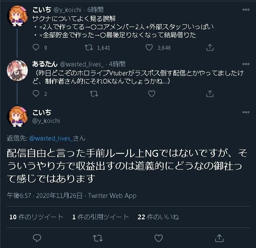Retweet あるたん's tweet

point(94,94)
